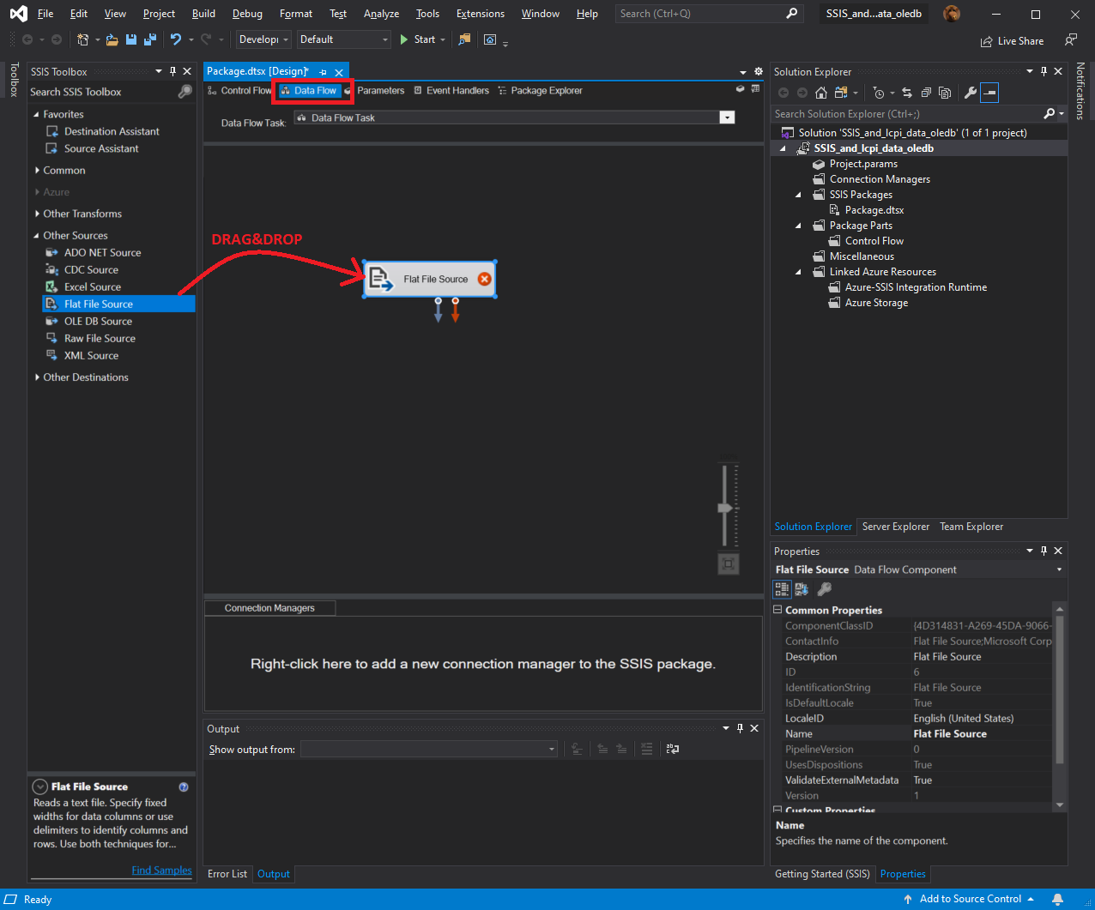1095x910 pixels.
Task: Click the Home icon in Solution Explorer
Action: [x=821, y=93]
